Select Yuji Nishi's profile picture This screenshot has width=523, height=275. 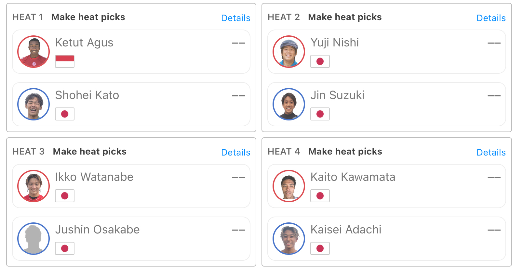pyautogui.click(x=289, y=52)
